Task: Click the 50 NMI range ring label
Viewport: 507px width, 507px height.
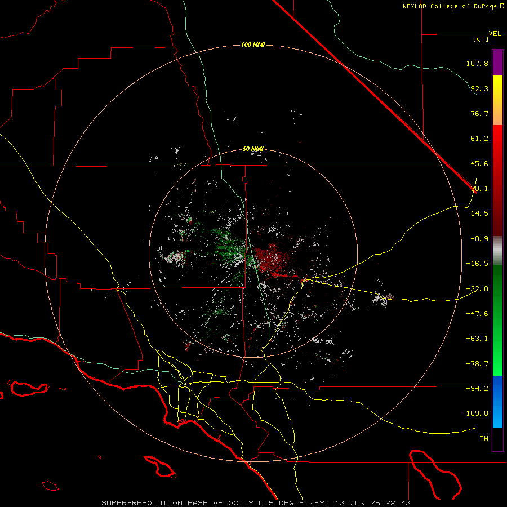Action: click(x=253, y=149)
